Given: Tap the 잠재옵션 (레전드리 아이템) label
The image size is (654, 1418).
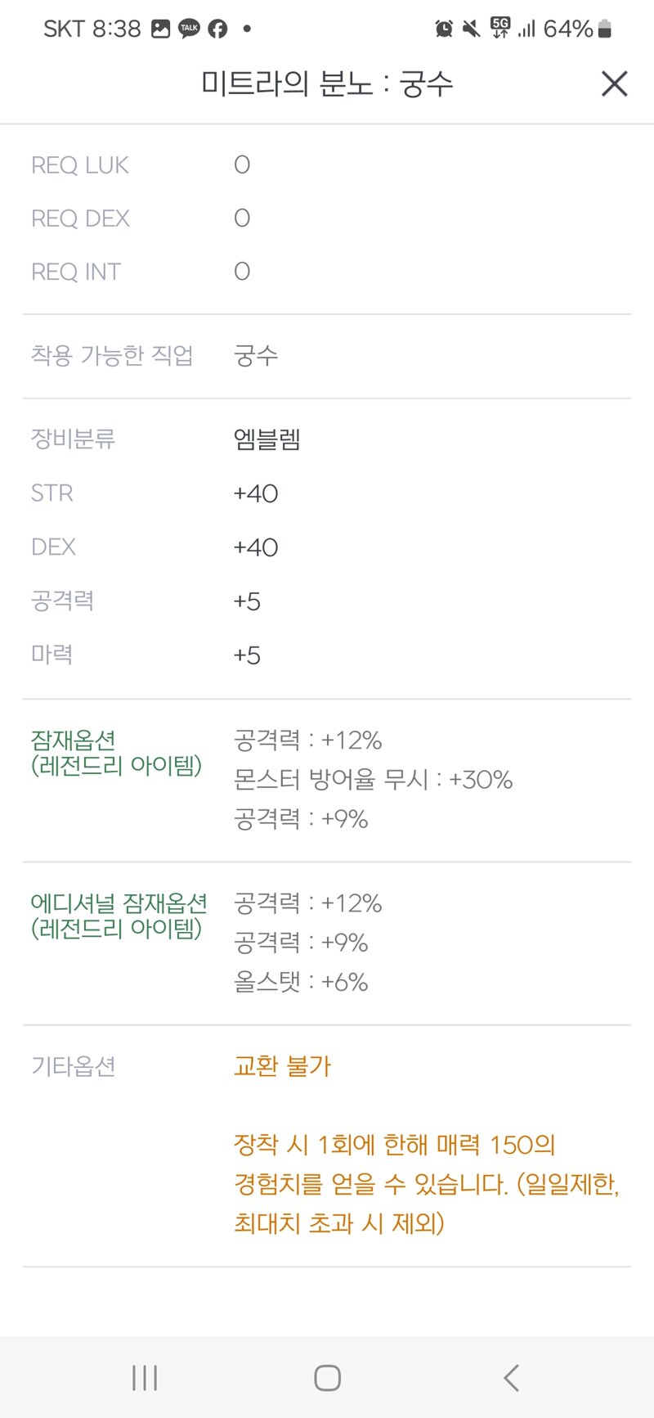Looking at the screenshot, I should [116, 753].
